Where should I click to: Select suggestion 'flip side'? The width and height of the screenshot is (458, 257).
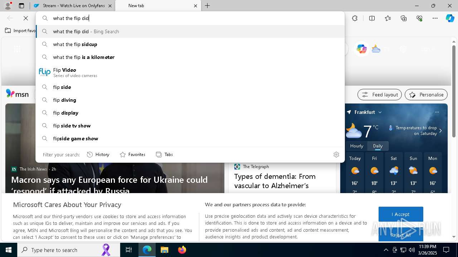click(190, 87)
